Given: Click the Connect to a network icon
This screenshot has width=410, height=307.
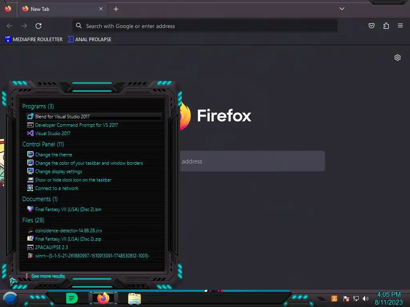Looking at the screenshot, I should coord(30,188).
